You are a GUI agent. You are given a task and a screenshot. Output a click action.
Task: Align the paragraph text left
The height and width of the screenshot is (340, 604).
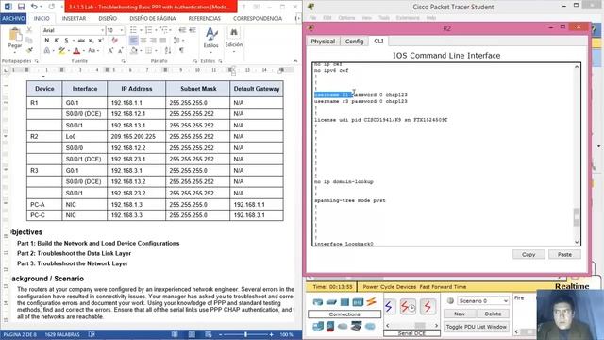pyautogui.click(x=134, y=41)
